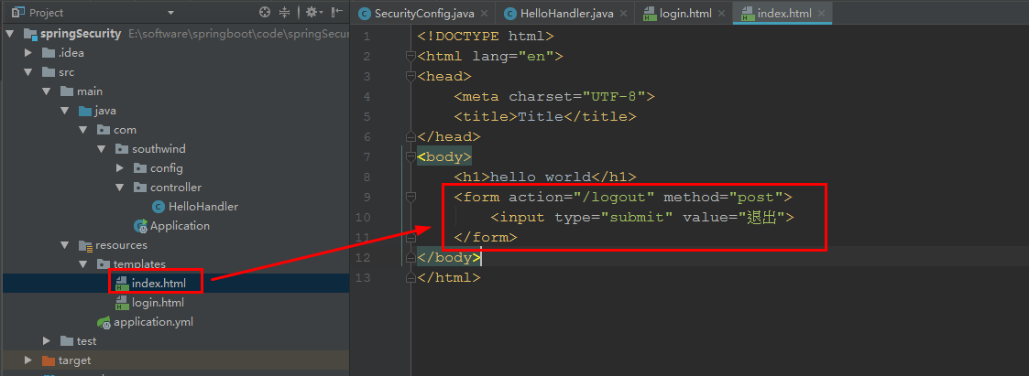The height and width of the screenshot is (376, 1029).
Task: Click the config package icon
Action: 140,168
